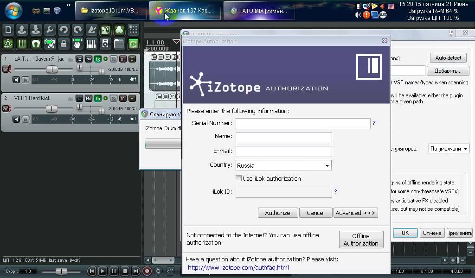This screenshot has width=475, height=278.
Task: Click the save project download-arrow icon
Action: point(36,30)
